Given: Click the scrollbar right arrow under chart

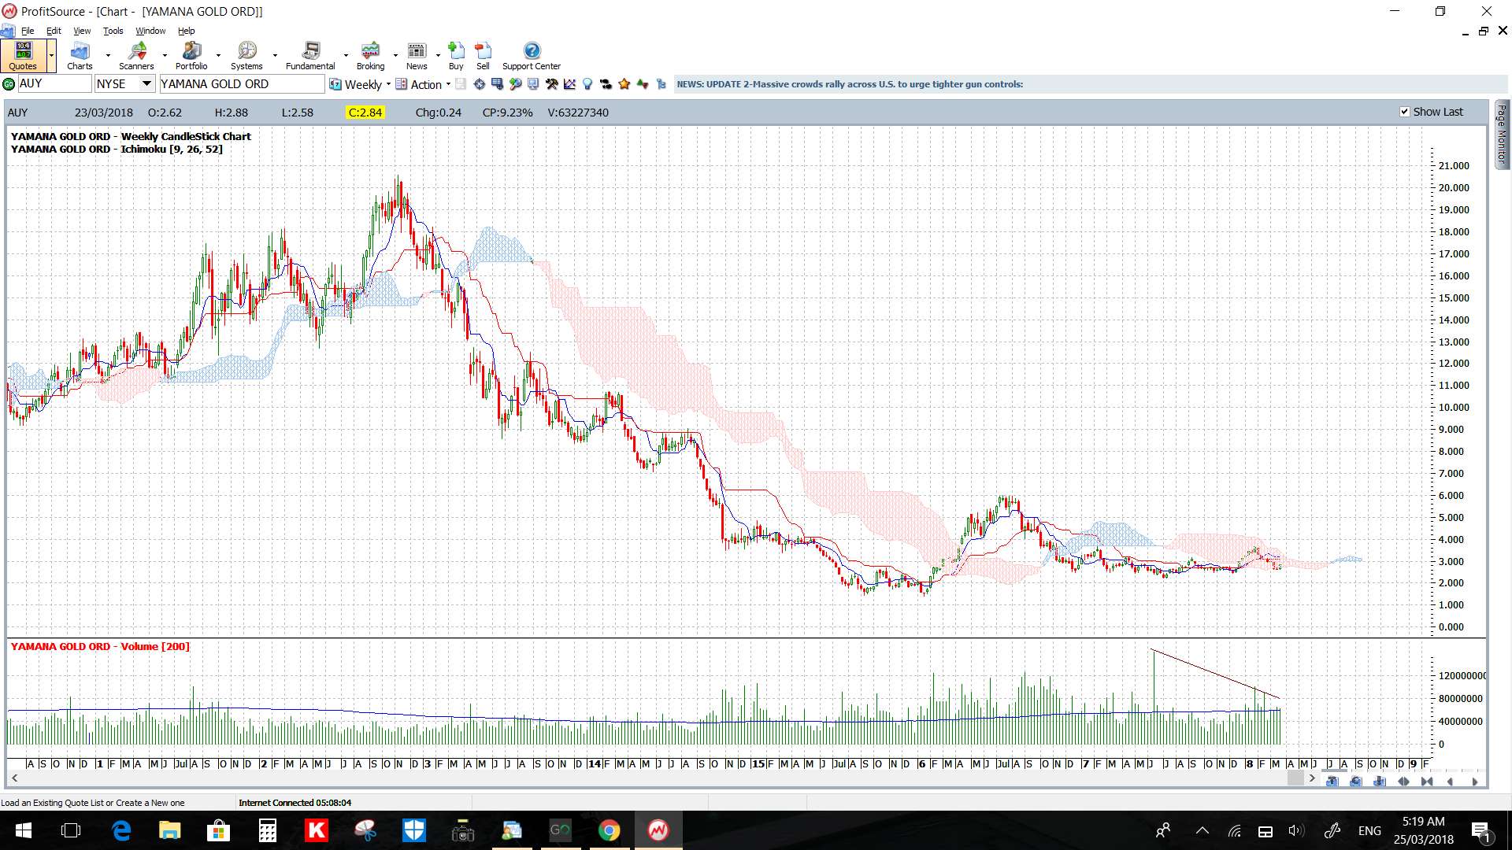Looking at the screenshot, I should (x=1312, y=778).
